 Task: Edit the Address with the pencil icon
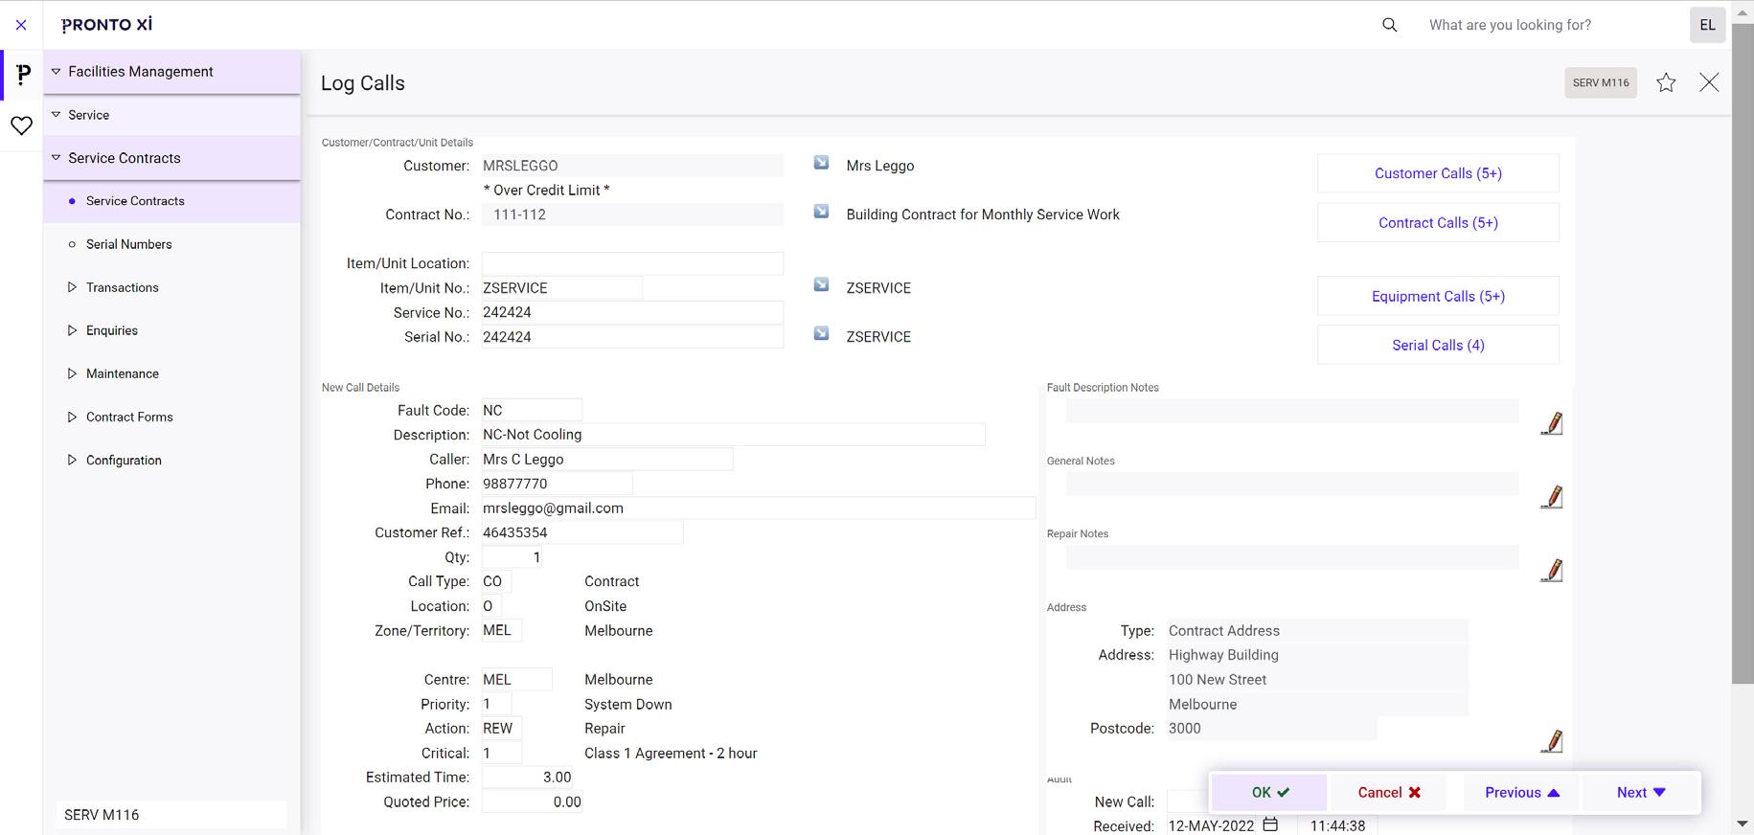coord(1552,741)
